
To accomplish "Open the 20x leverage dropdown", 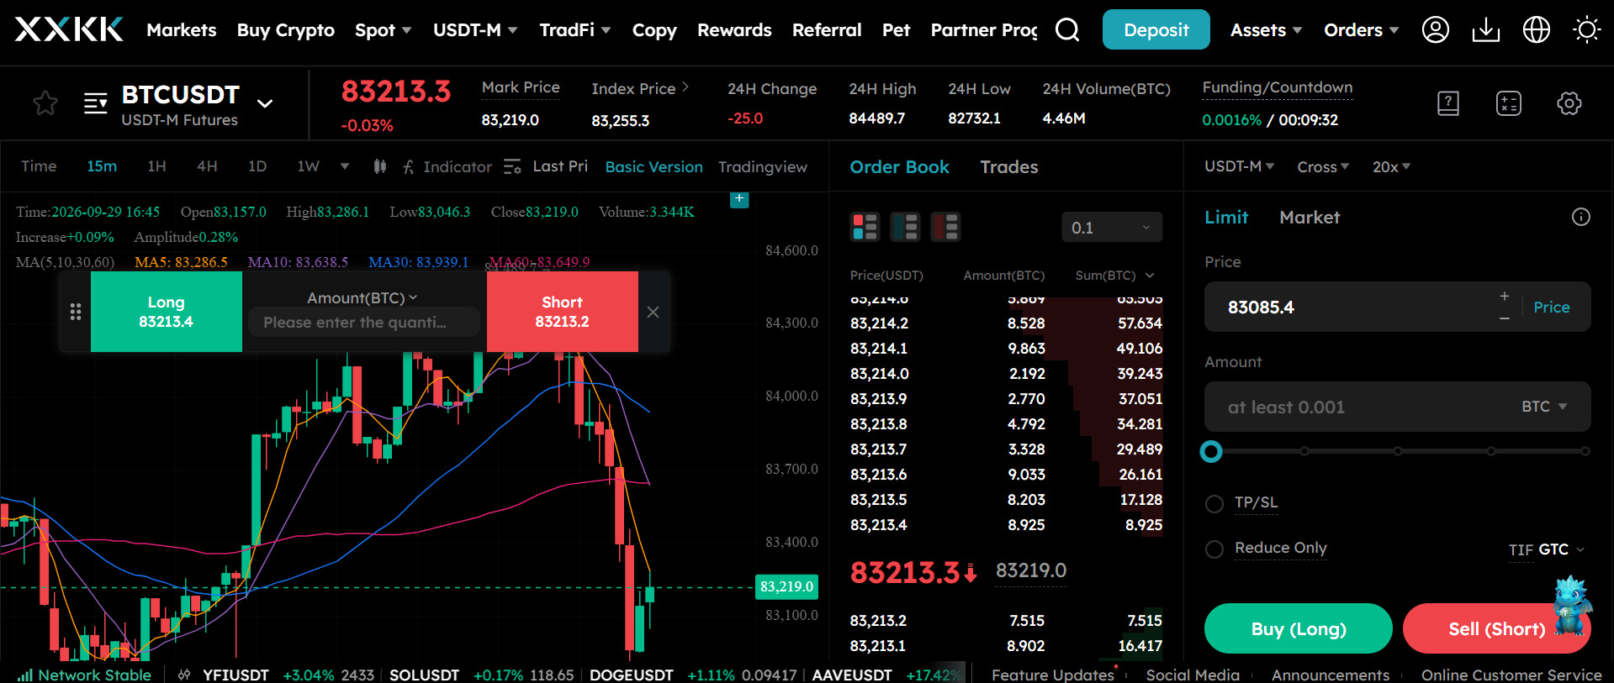I will (1391, 166).
